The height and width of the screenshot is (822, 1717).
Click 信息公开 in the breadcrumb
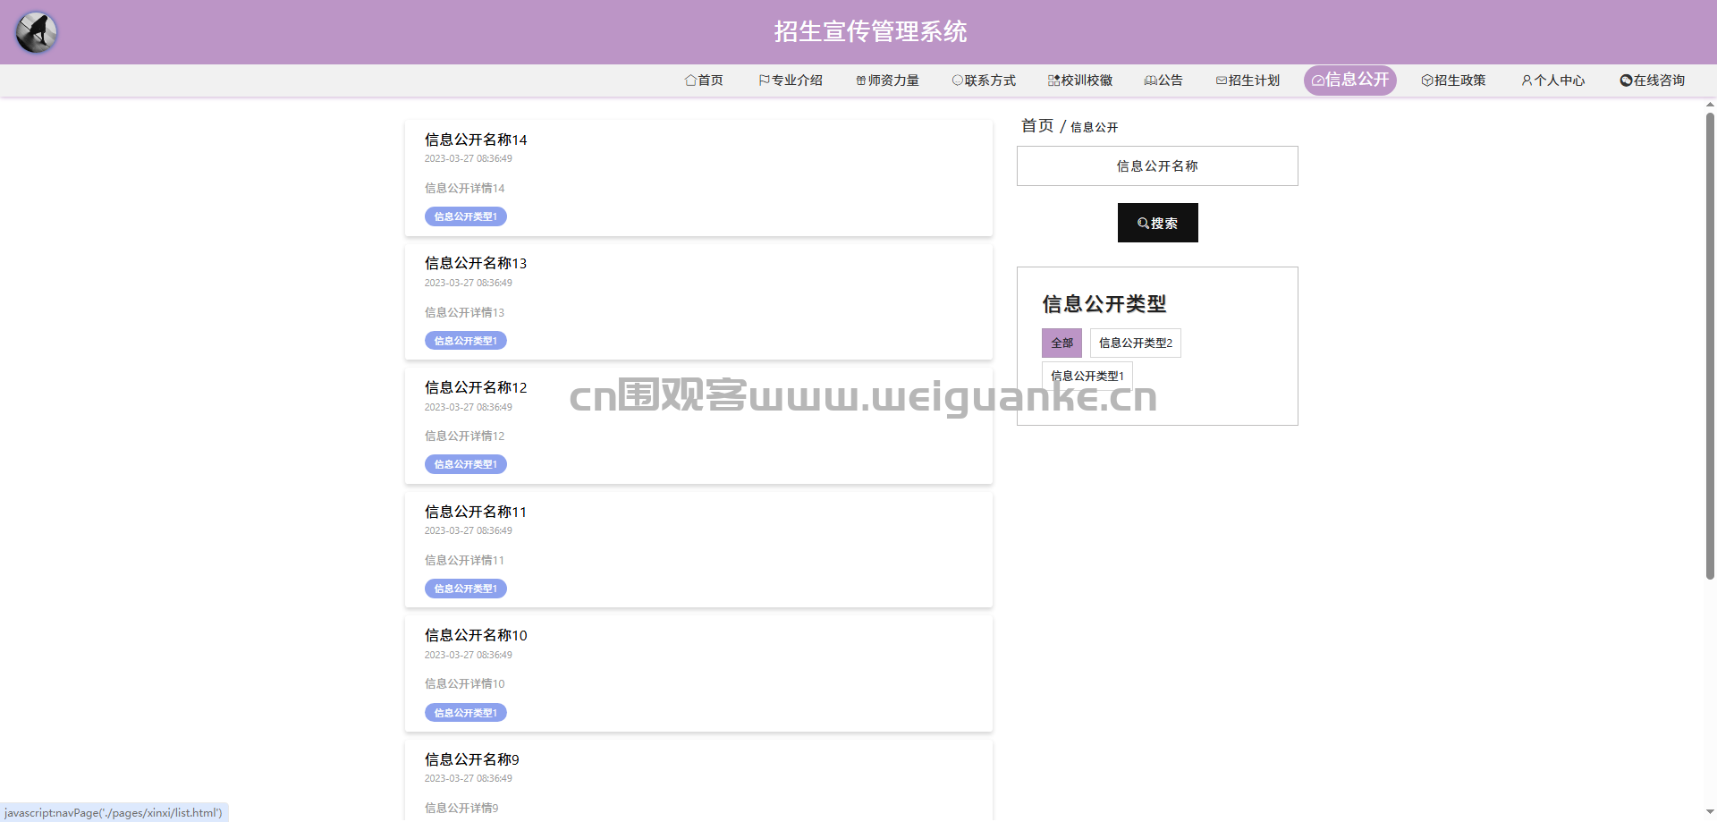1094,127
